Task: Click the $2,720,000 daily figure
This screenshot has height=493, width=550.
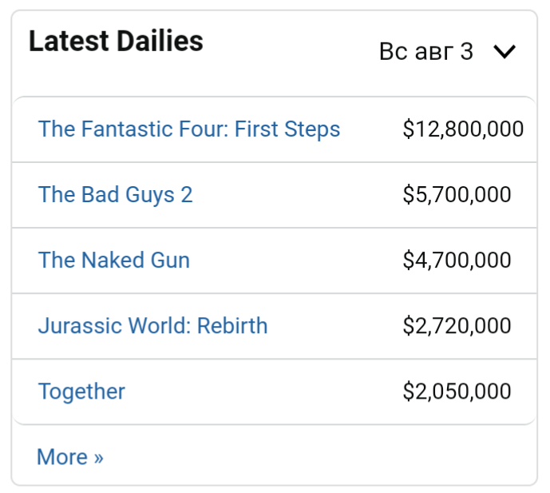Action: coord(457,325)
